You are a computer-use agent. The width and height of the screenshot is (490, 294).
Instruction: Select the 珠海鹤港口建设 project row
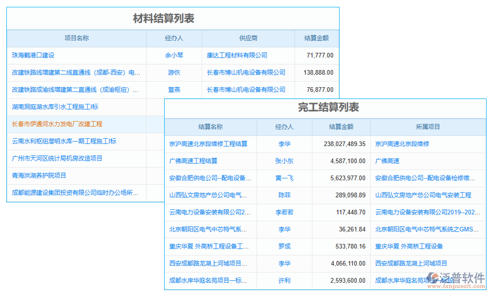click(x=33, y=55)
